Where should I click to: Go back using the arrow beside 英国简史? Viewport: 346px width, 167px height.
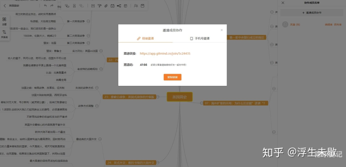click(5, 6)
